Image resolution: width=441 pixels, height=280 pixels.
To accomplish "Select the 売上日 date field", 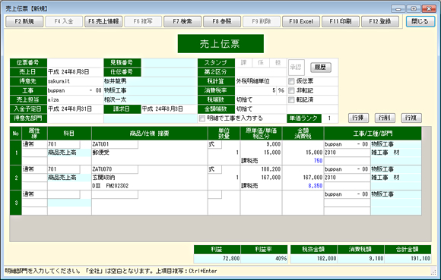I will coord(75,72).
